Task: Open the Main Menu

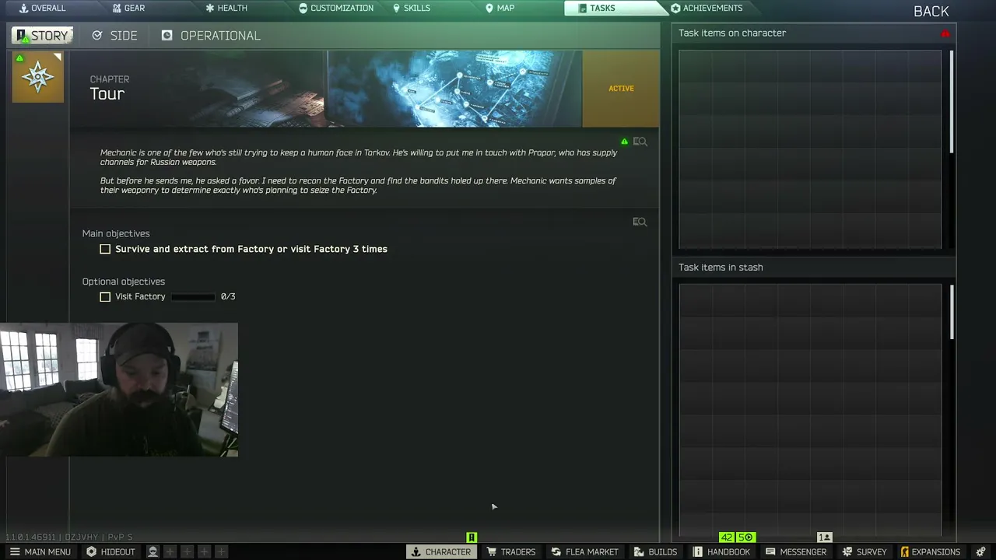Action: (40, 552)
